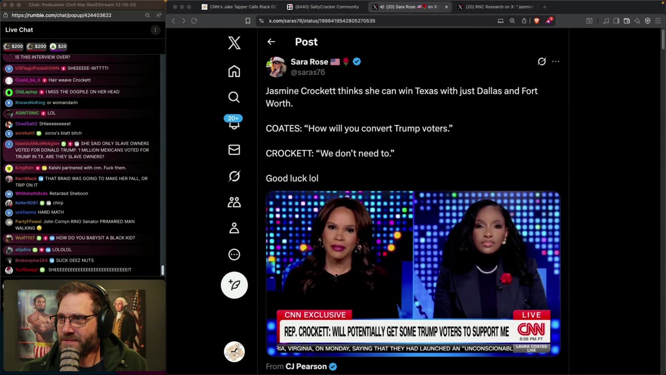The height and width of the screenshot is (375, 666).
Task: Select chat username Brokenpine284
Action: pyautogui.click(x=31, y=260)
